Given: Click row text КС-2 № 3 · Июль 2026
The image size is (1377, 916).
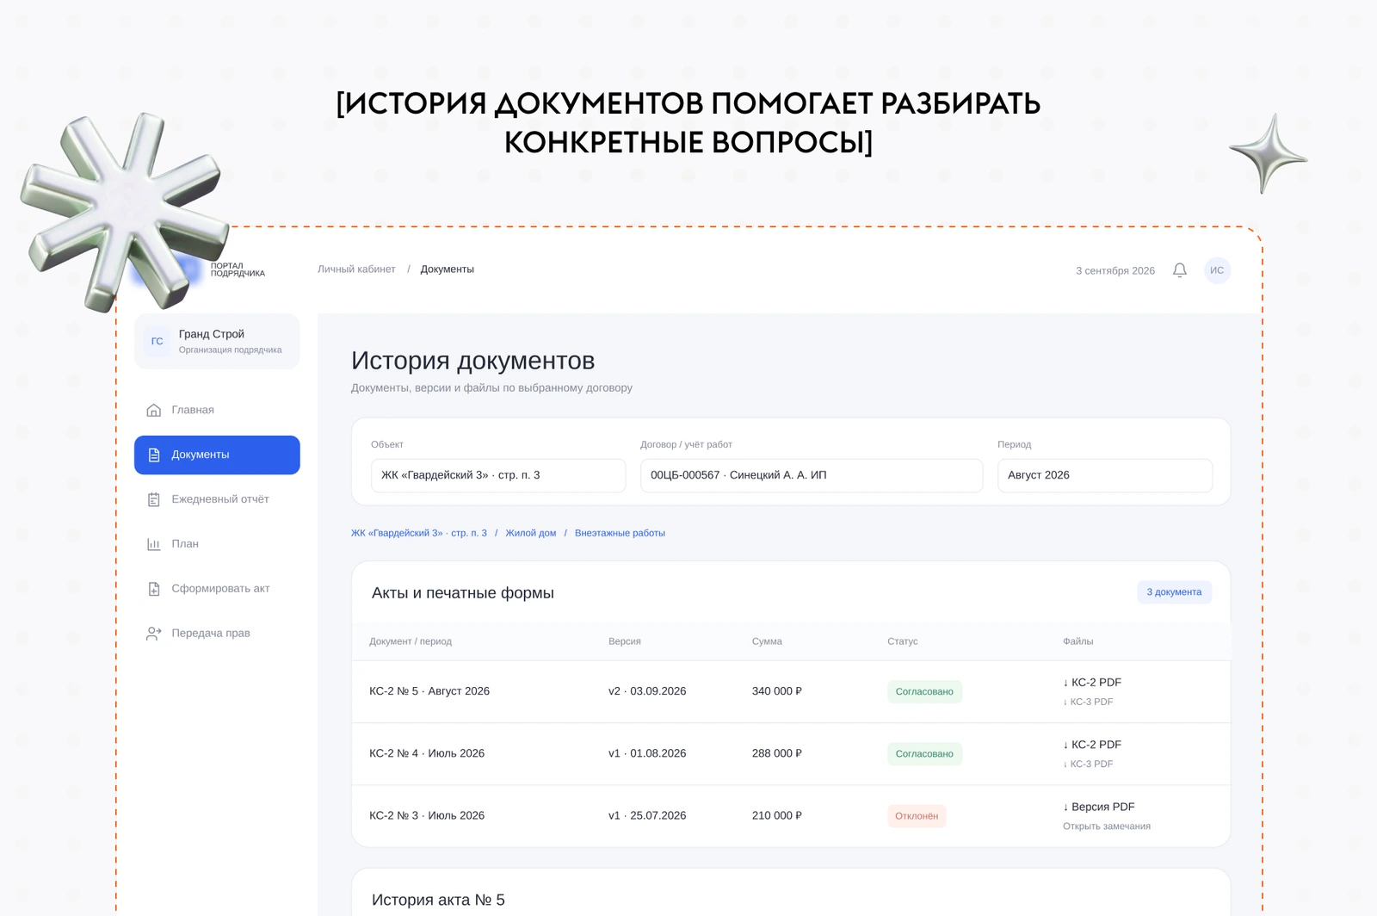Looking at the screenshot, I should (427, 815).
